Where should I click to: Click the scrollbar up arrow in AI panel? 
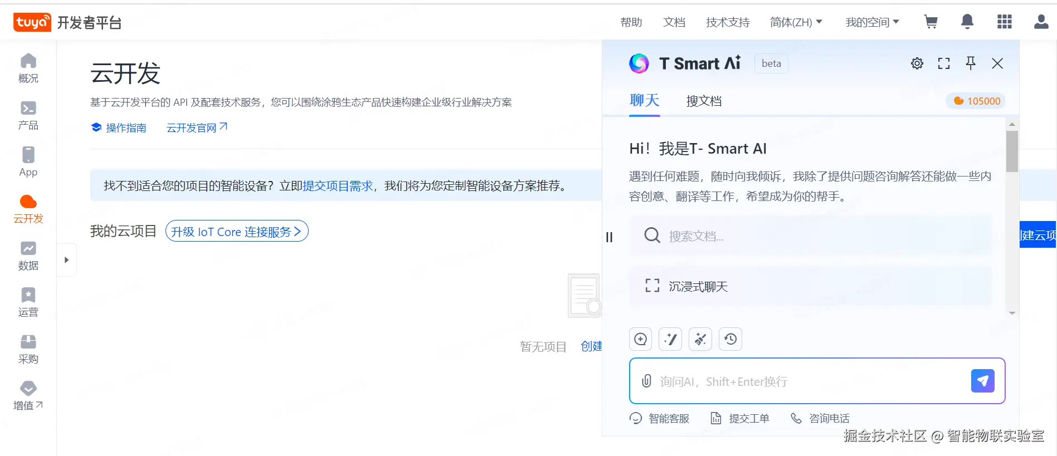pos(1012,124)
